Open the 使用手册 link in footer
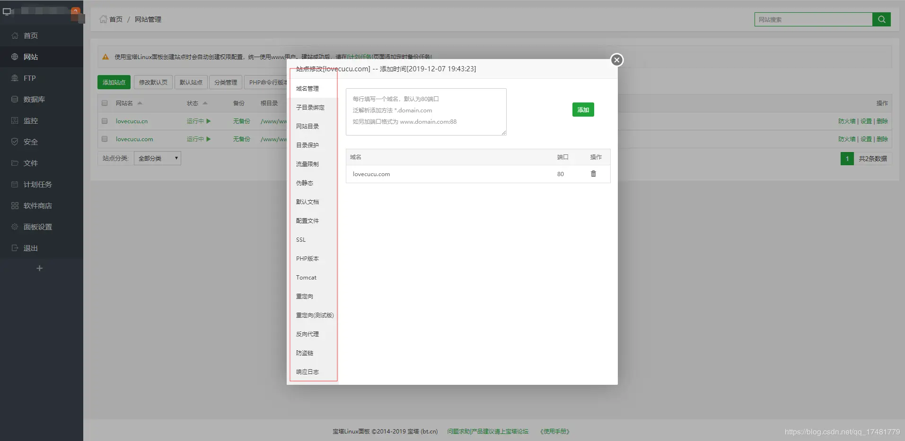The image size is (905, 441). click(x=554, y=431)
